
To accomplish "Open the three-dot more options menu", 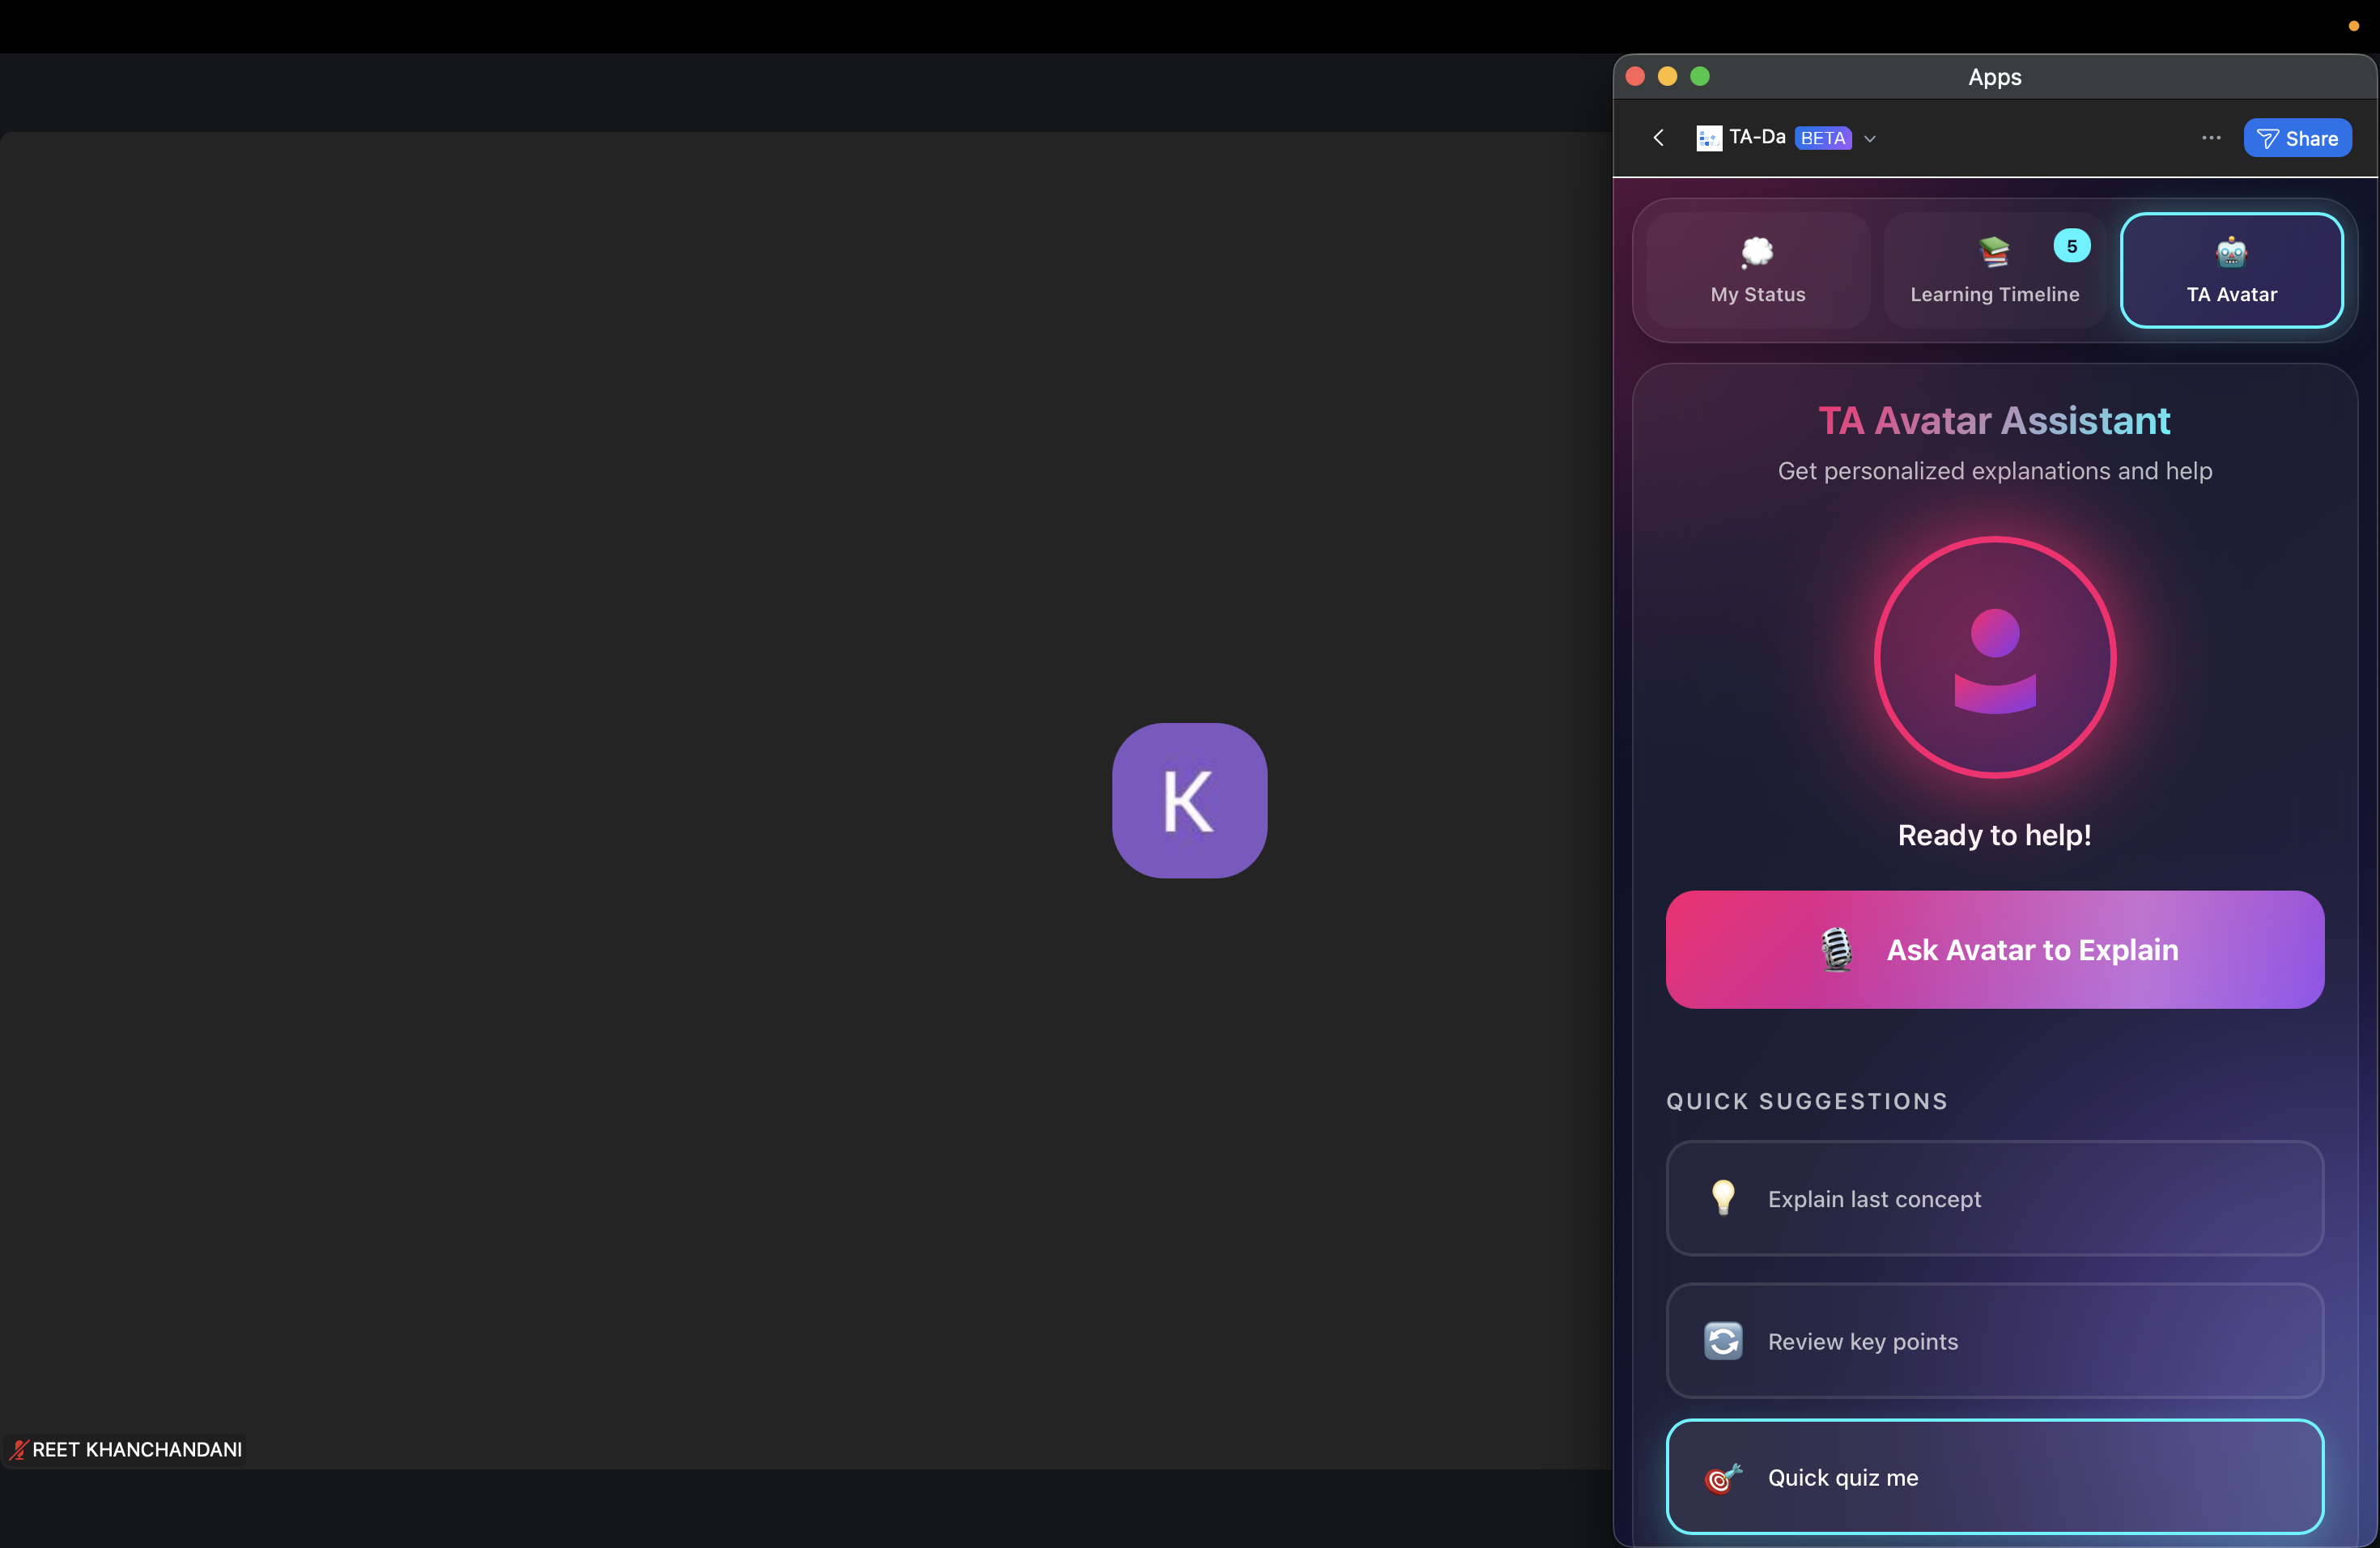I will [2211, 138].
